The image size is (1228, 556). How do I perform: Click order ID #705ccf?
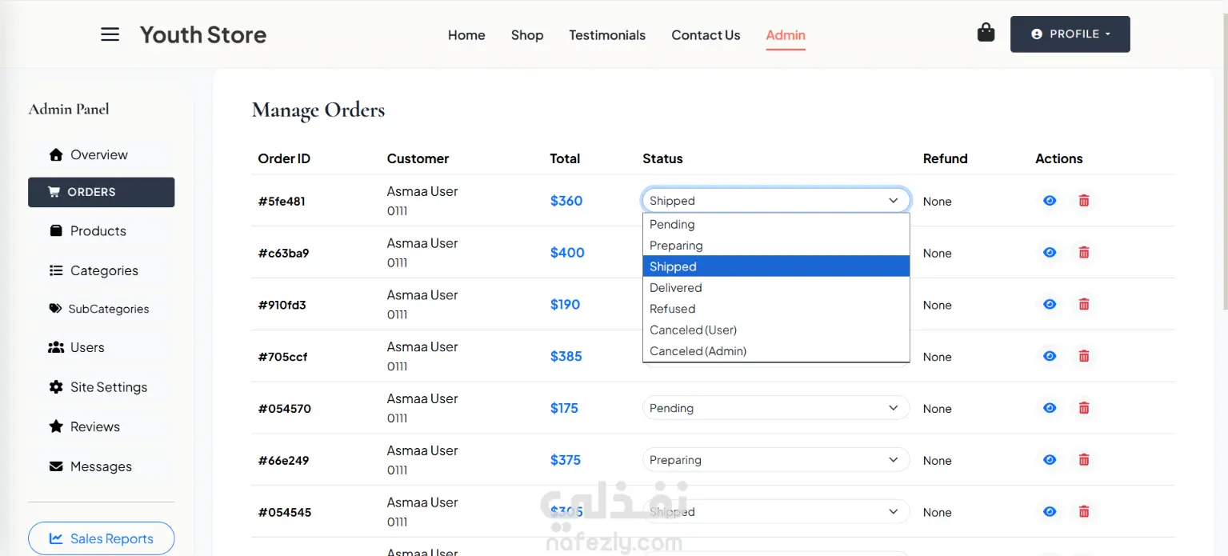click(x=282, y=357)
